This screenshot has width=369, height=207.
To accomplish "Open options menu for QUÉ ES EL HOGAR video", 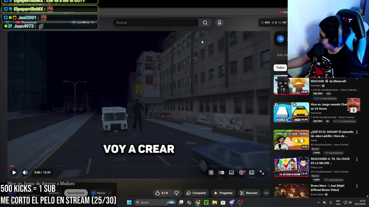I will [357, 132].
